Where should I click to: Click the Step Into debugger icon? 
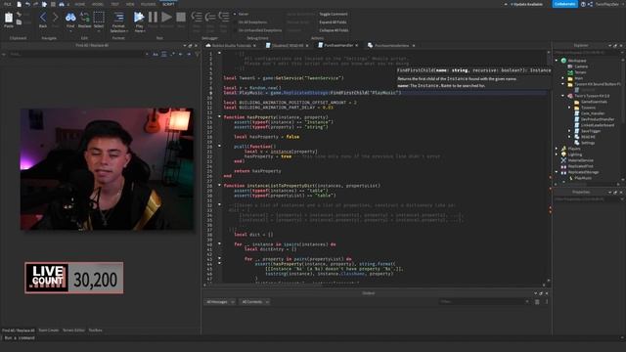tap(197, 17)
